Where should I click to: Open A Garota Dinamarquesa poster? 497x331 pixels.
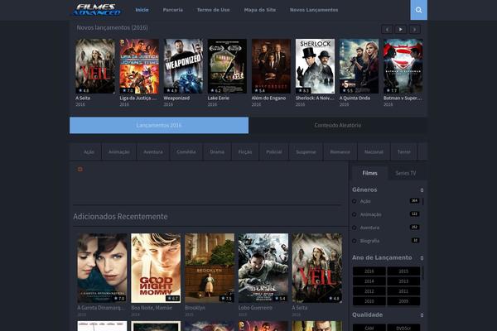pyautogui.click(x=102, y=268)
